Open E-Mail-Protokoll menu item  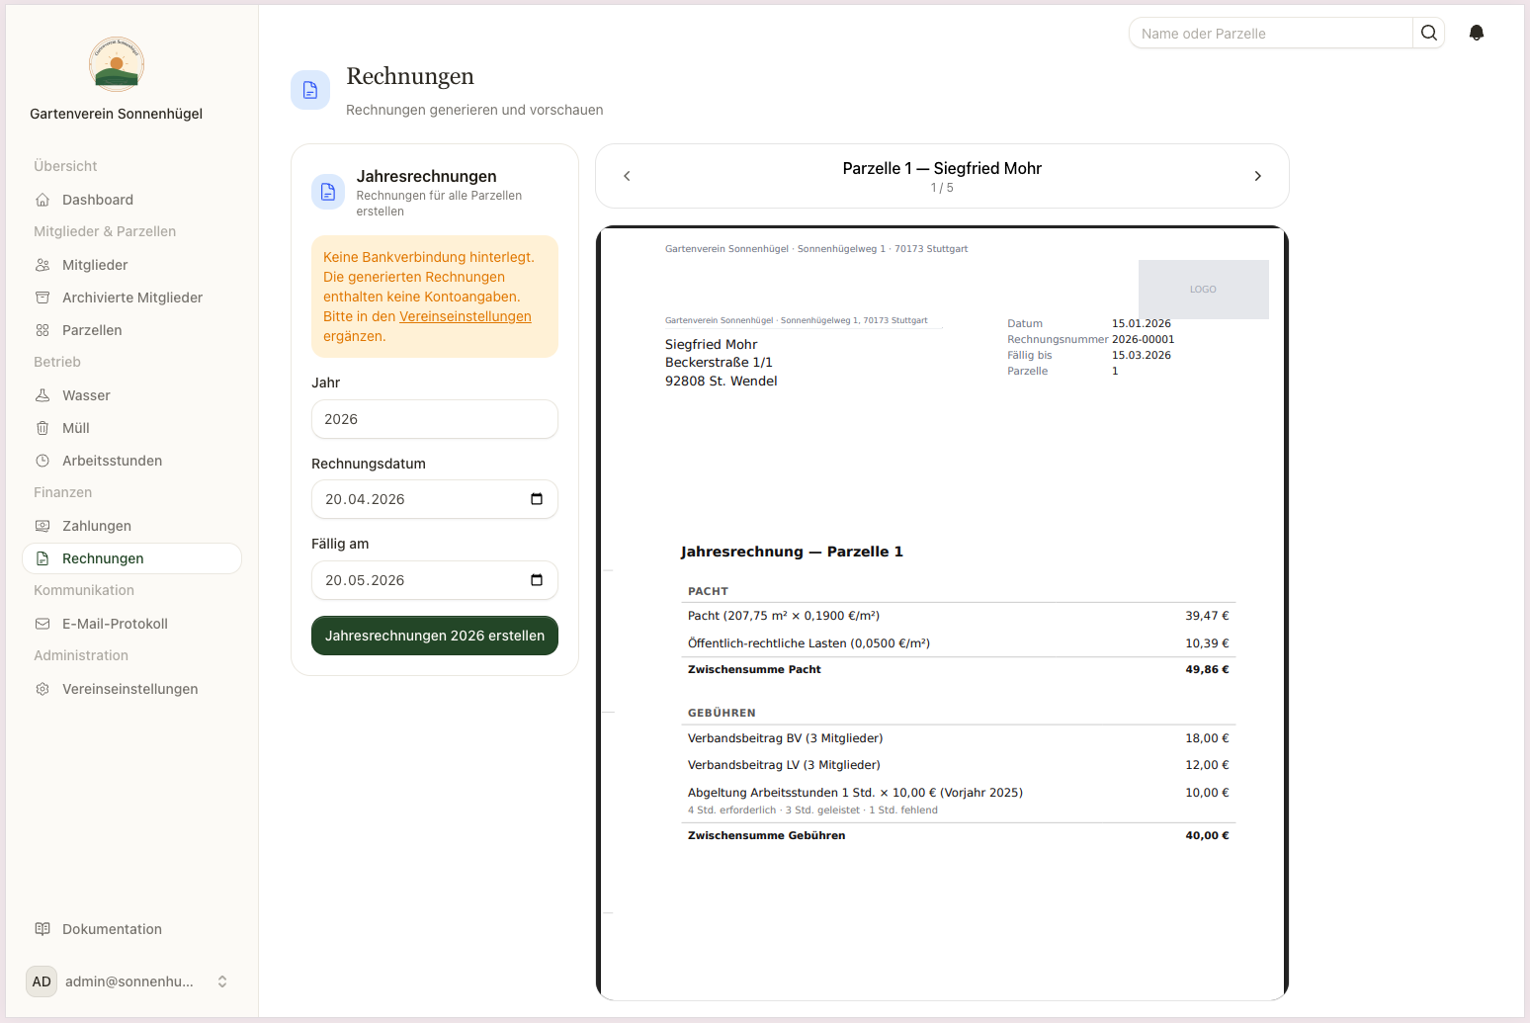pyautogui.click(x=131, y=624)
